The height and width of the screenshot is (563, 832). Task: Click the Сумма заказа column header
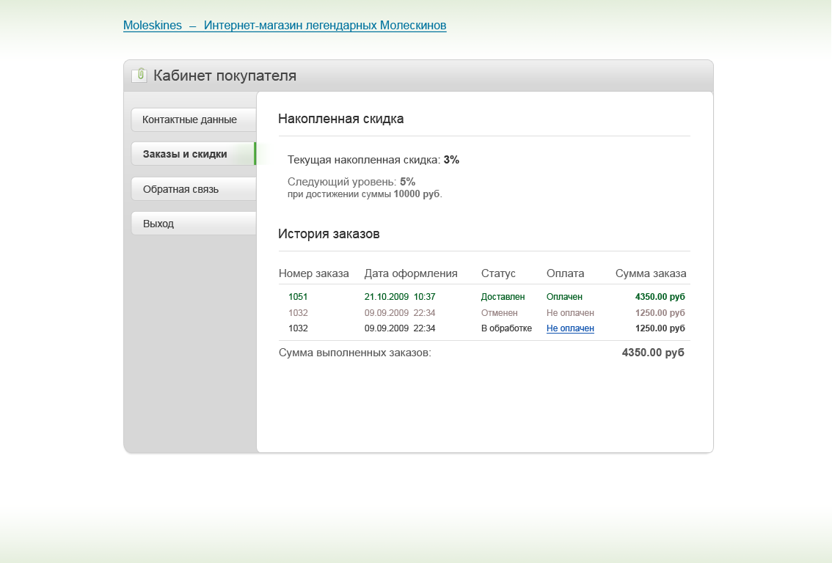click(x=651, y=273)
